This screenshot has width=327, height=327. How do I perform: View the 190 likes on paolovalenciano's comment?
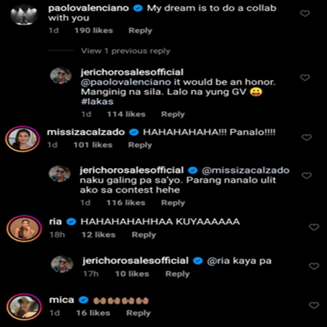tap(93, 31)
